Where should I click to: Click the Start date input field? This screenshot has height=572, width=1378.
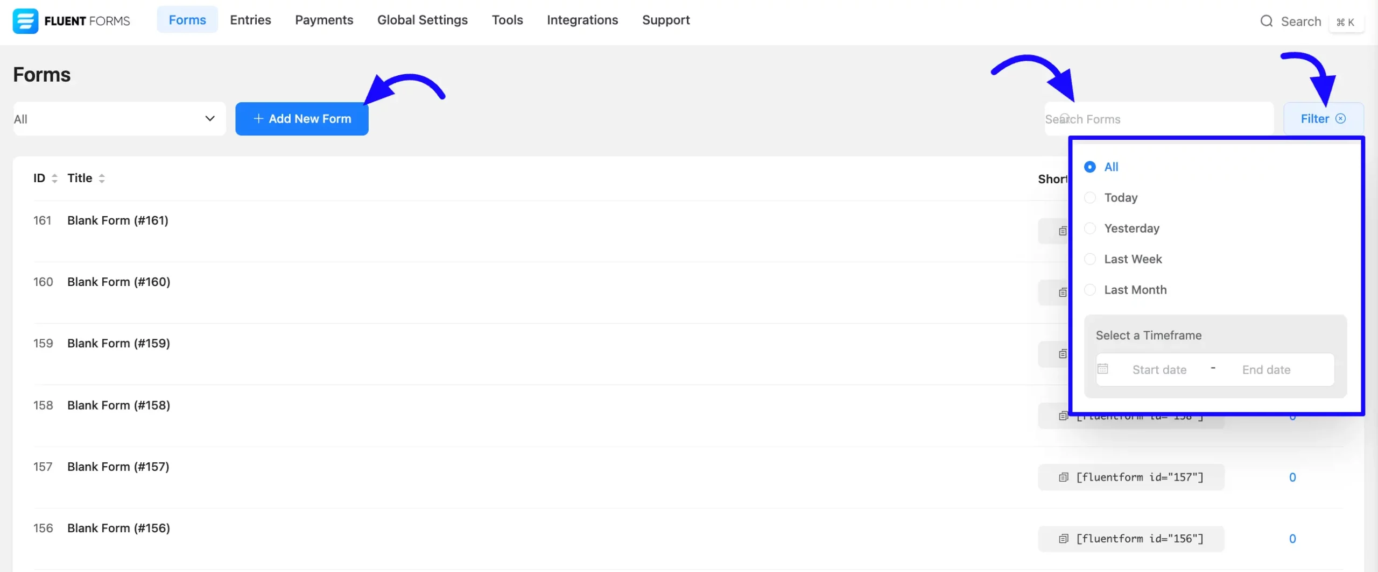[1159, 370]
